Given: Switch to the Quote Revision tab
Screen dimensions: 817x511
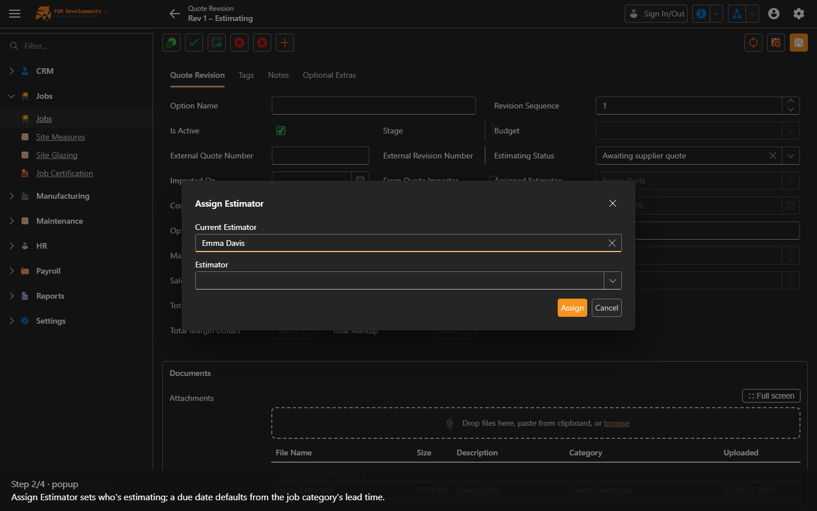Looking at the screenshot, I should click(197, 75).
